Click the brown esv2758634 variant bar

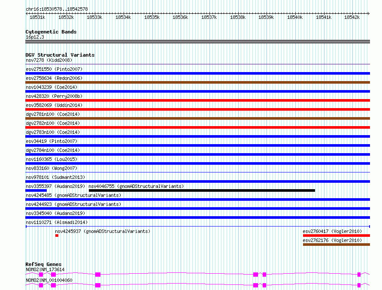click(197, 82)
